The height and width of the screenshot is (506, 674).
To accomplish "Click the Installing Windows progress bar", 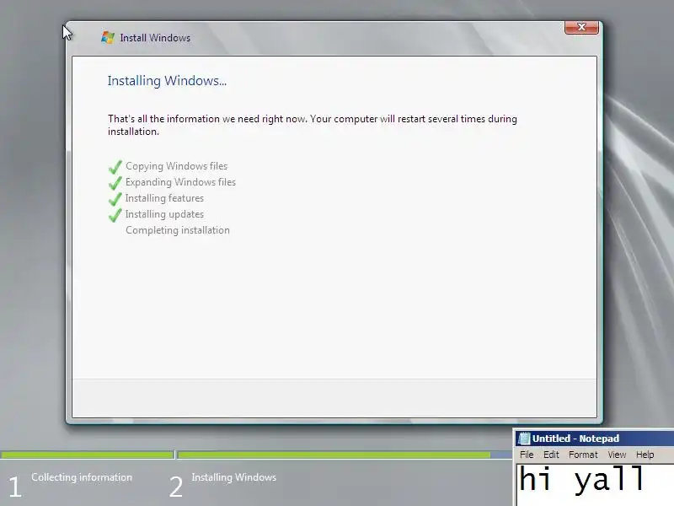I will [344, 455].
